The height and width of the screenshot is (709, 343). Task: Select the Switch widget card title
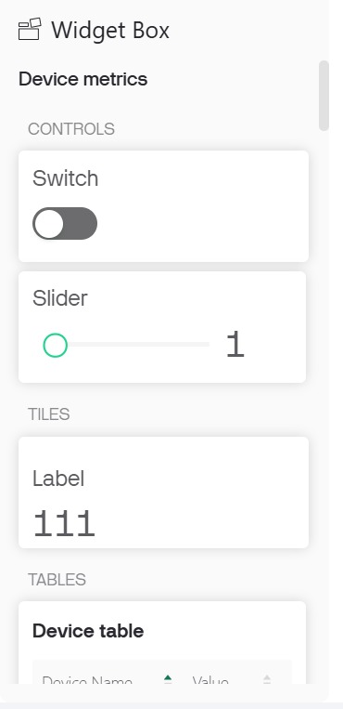[x=66, y=178]
